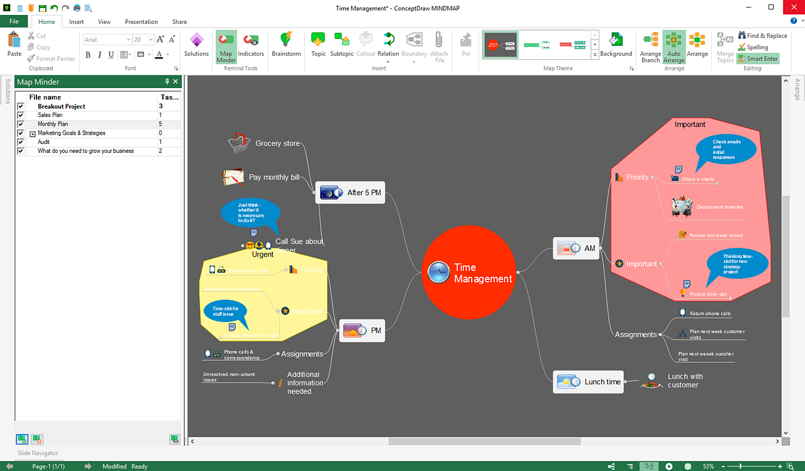Switch to the Presentation ribbon tab
805x471 pixels.
142,21
